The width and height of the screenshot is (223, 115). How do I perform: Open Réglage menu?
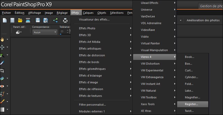[62, 13]
